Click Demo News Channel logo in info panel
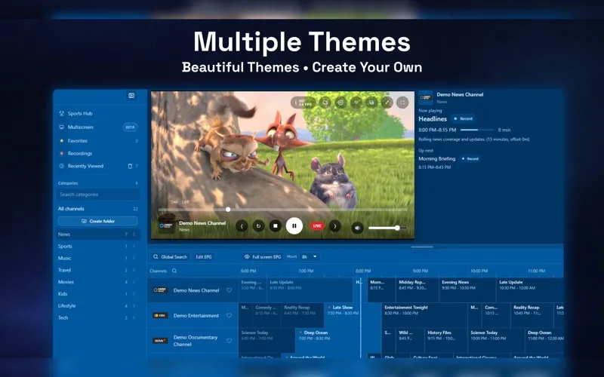The width and height of the screenshot is (604, 377). (426, 98)
